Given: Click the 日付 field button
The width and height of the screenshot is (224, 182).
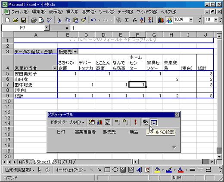Looking at the screenshot, I should click(61, 132).
